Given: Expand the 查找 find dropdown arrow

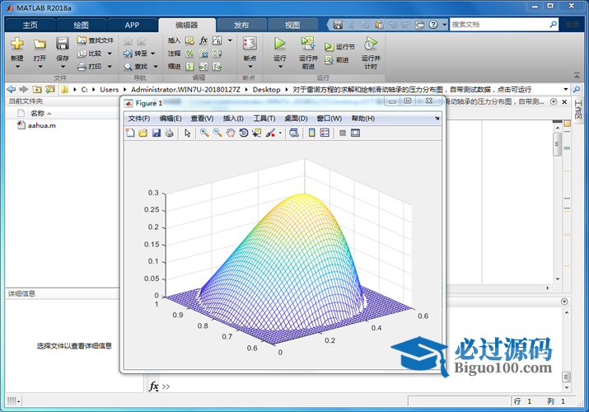Looking at the screenshot, I should click(x=156, y=67).
